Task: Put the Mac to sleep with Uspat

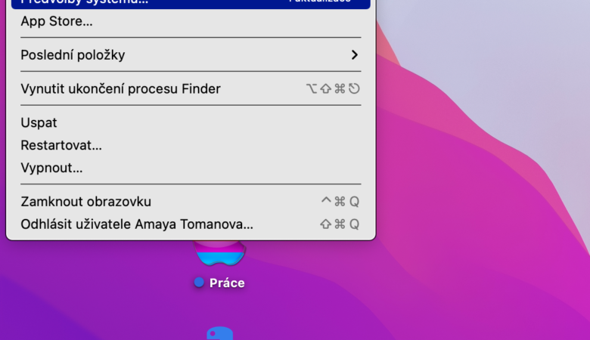Action: coord(39,123)
